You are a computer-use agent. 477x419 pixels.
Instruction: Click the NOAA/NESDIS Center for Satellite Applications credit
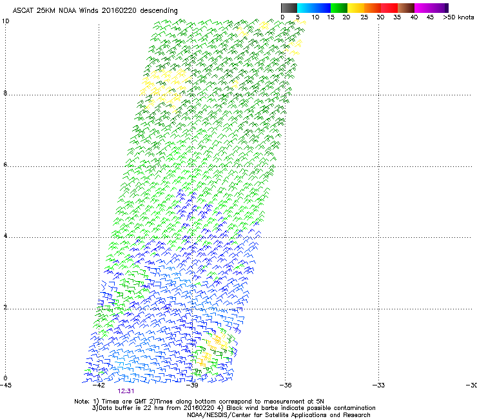tap(278, 415)
